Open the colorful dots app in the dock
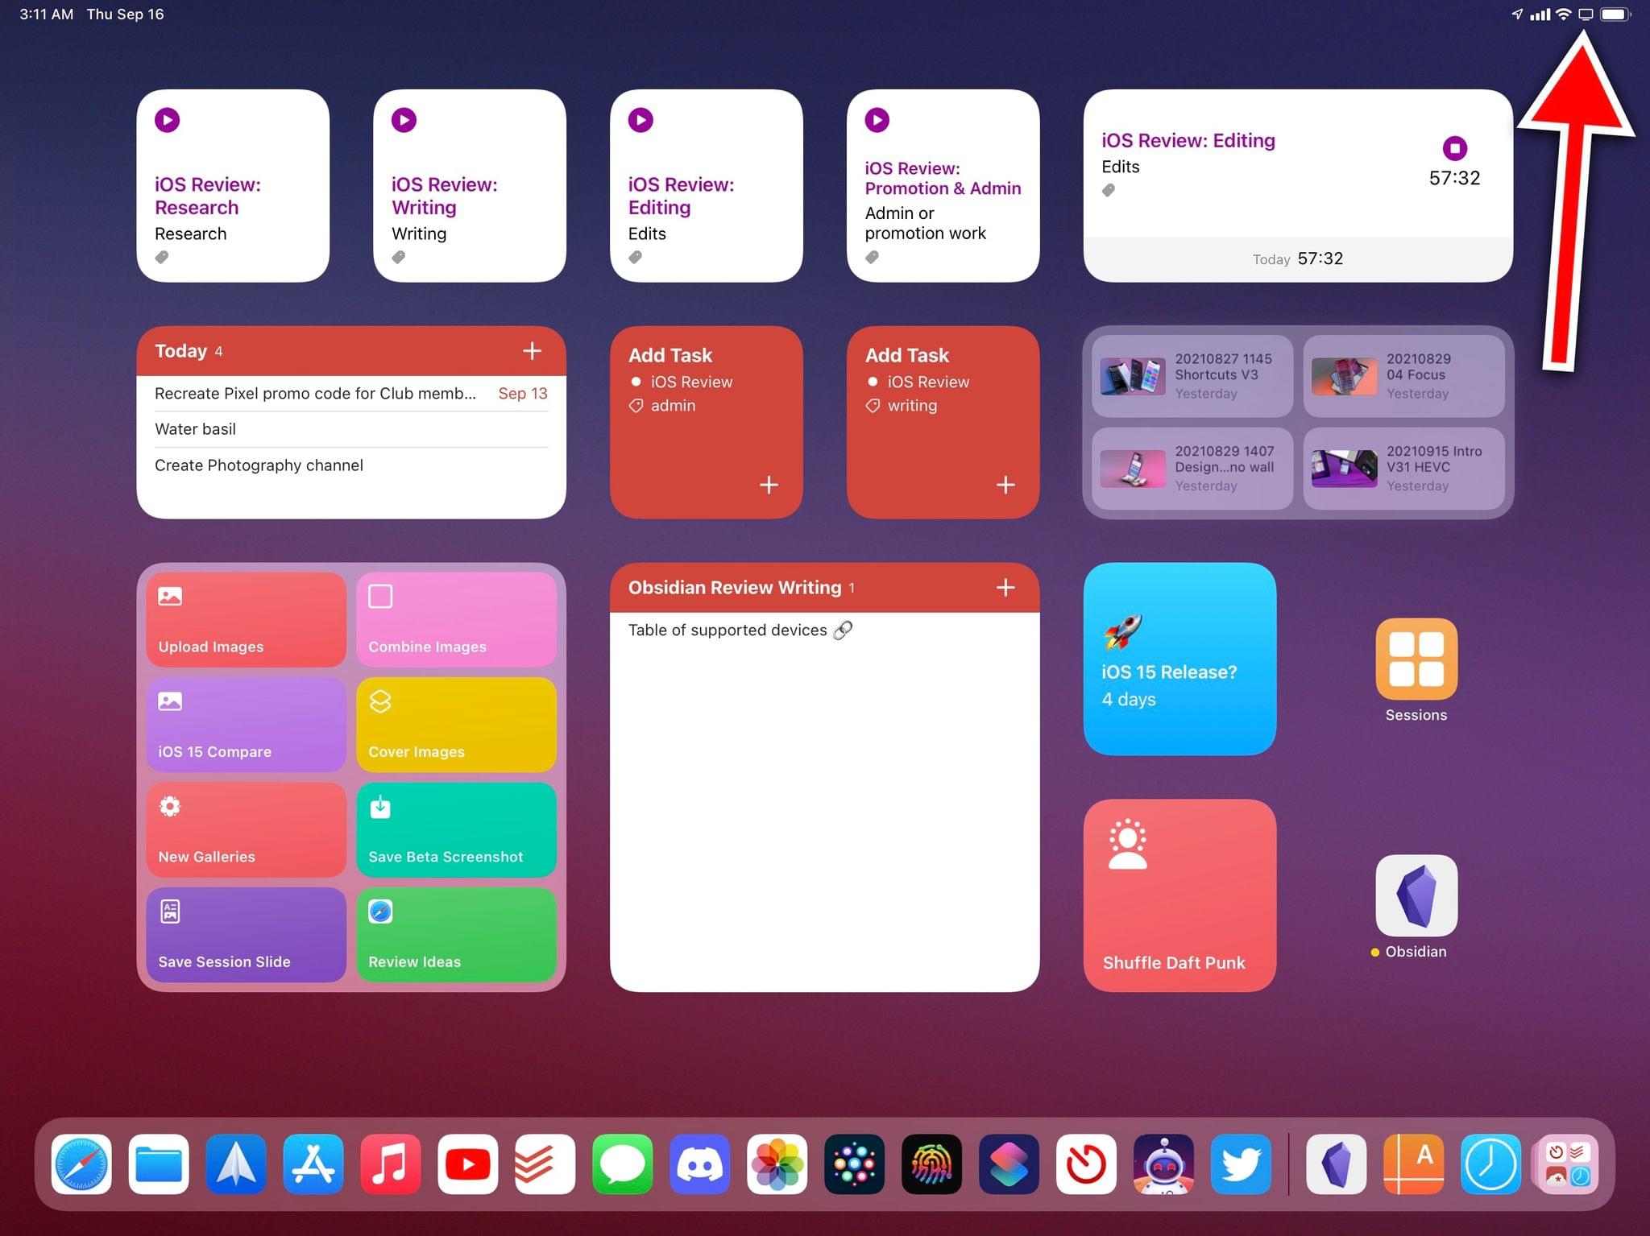The height and width of the screenshot is (1236, 1650). coord(855,1164)
